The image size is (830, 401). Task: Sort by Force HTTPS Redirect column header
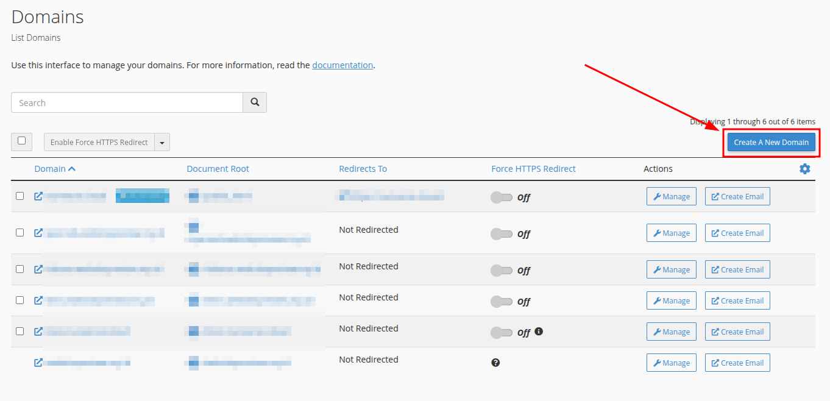coord(533,169)
